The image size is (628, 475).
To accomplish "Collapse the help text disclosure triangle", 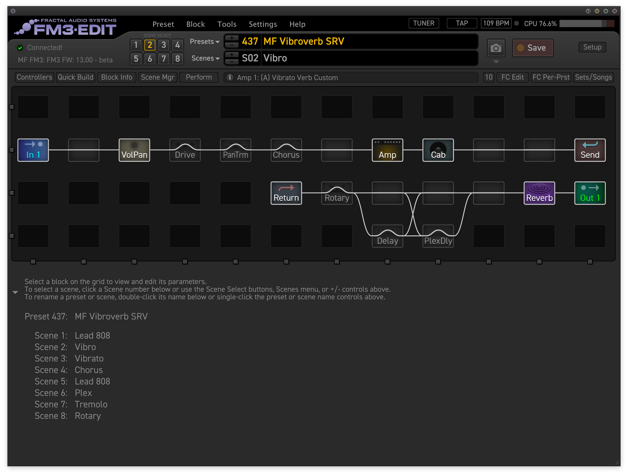I will 15,292.
